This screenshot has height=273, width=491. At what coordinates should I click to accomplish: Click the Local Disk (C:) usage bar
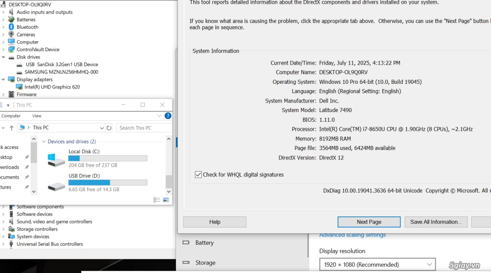click(108, 158)
